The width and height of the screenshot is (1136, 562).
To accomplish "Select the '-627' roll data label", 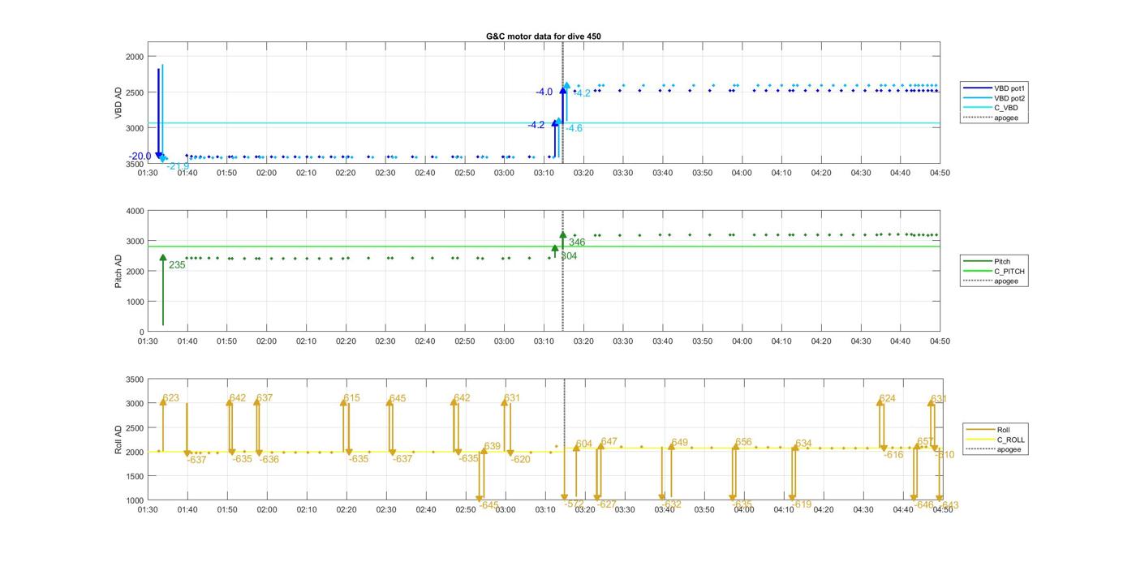I will pyautogui.click(x=607, y=504).
